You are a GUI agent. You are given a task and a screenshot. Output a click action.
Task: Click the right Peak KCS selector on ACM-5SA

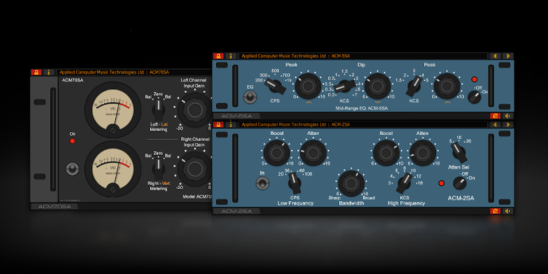(414, 87)
